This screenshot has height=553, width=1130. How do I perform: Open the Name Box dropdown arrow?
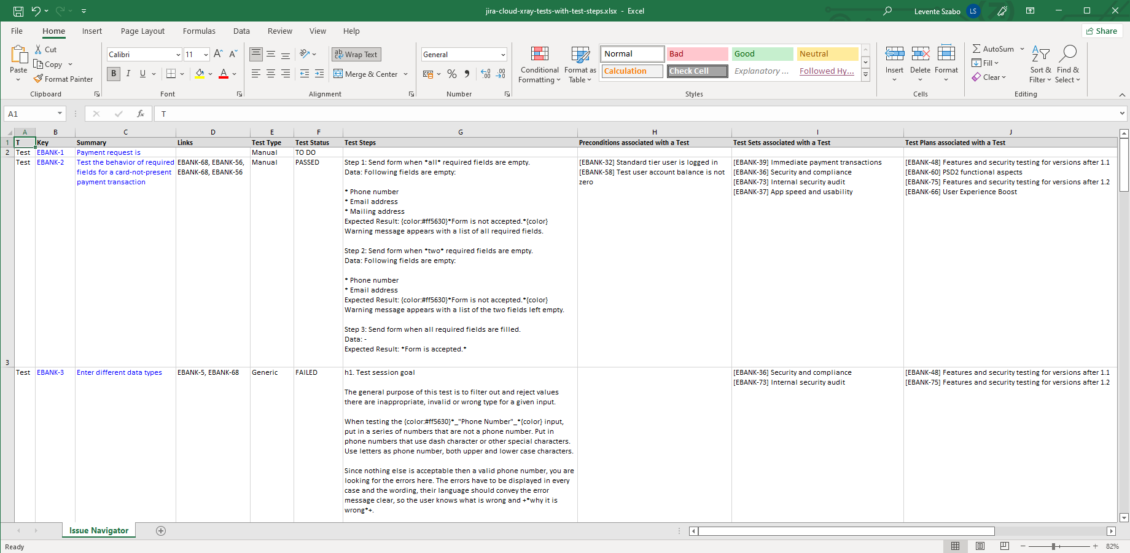pyautogui.click(x=60, y=114)
